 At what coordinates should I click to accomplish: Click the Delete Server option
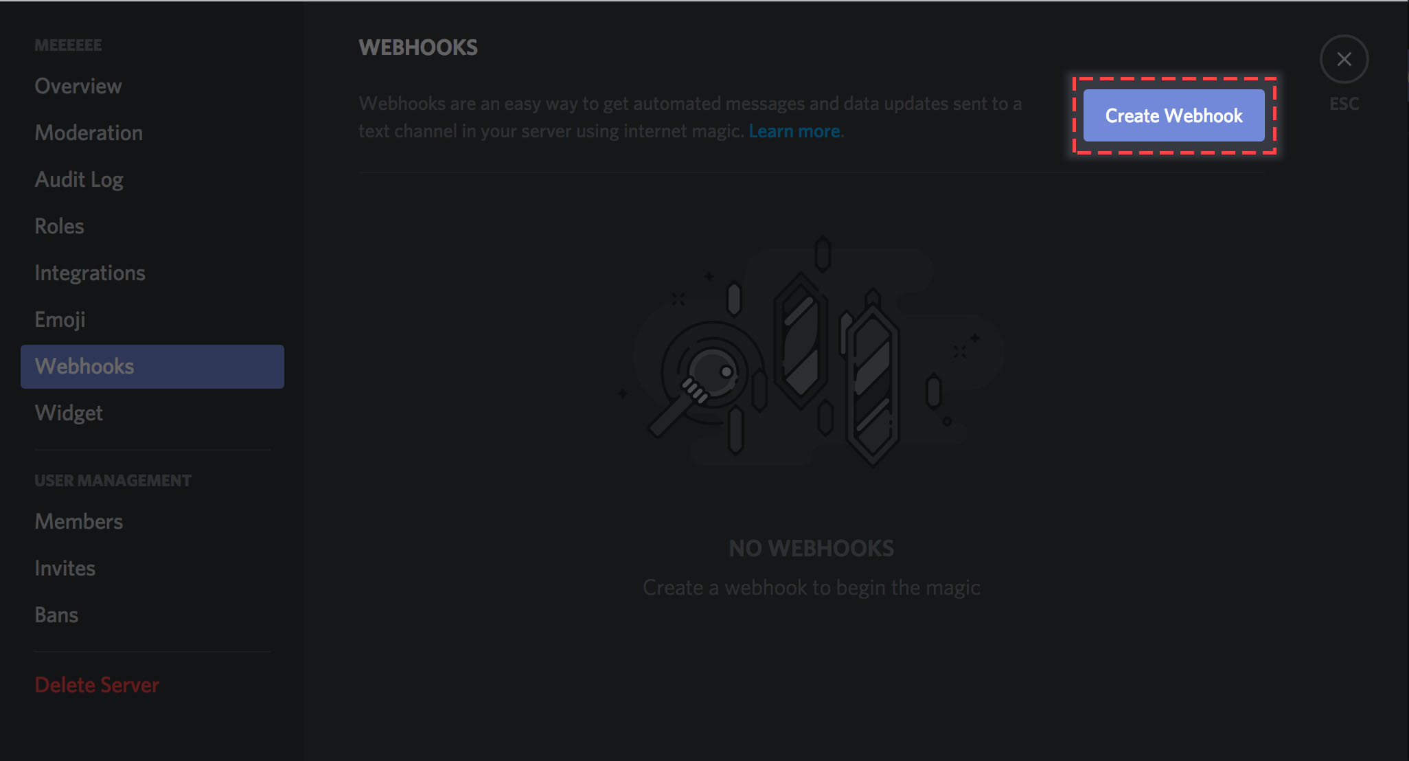97,683
